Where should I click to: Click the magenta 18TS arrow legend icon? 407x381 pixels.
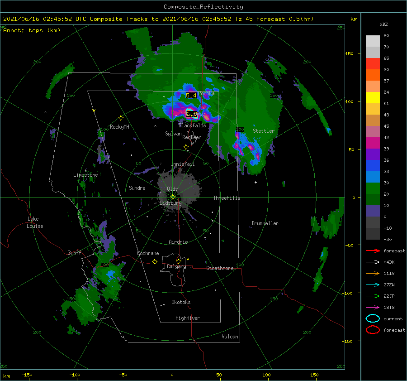tap(373, 308)
